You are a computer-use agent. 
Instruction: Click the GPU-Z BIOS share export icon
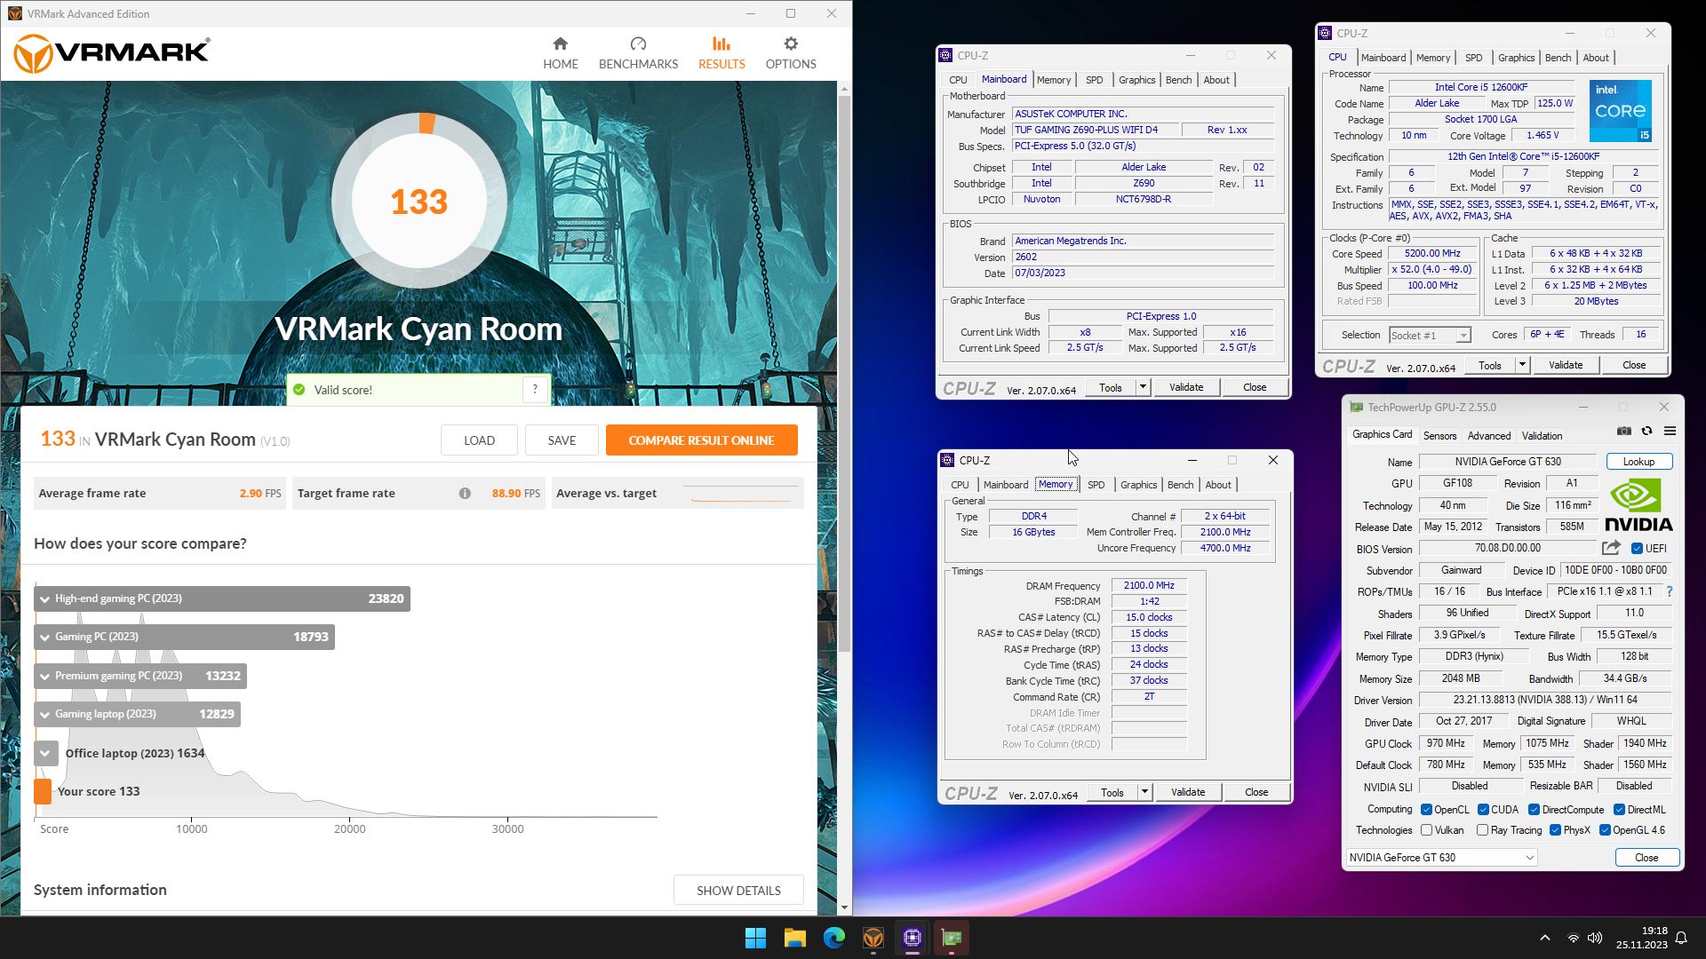coord(1611,548)
